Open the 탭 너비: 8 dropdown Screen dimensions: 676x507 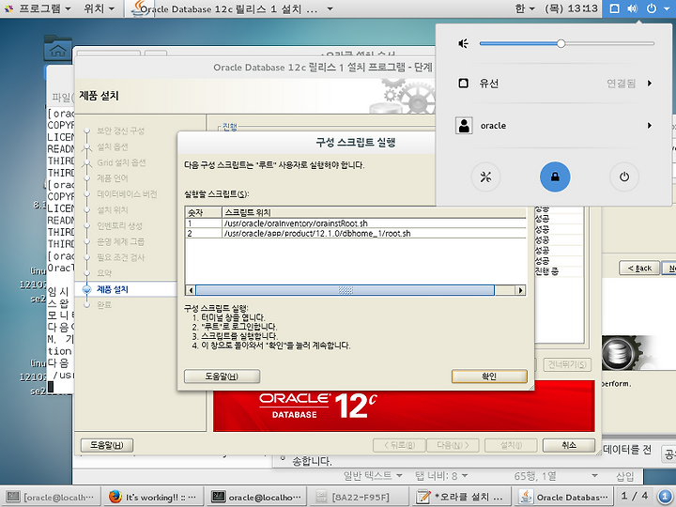pos(441,475)
